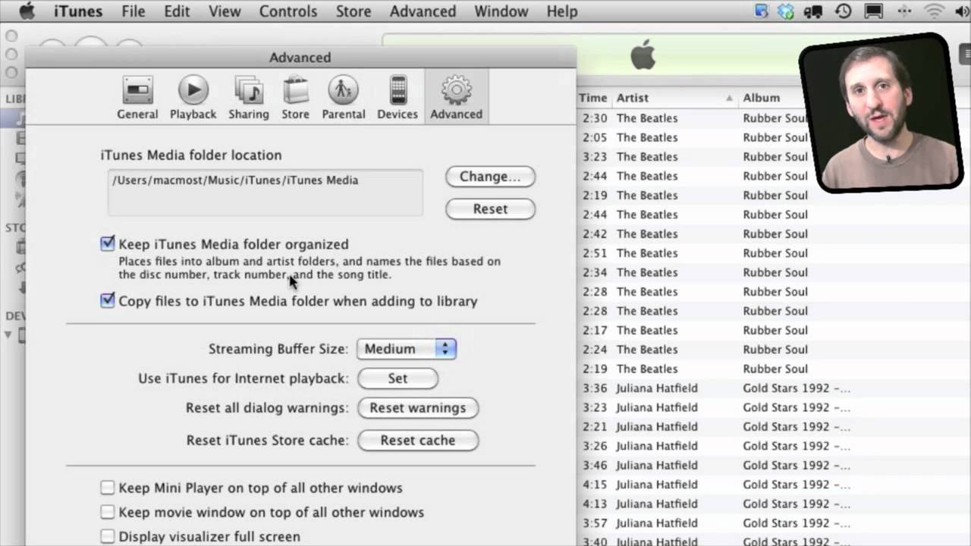This screenshot has width=971, height=546.
Task: Enable Display visualizer full screen
Action: tap(107, 536)
